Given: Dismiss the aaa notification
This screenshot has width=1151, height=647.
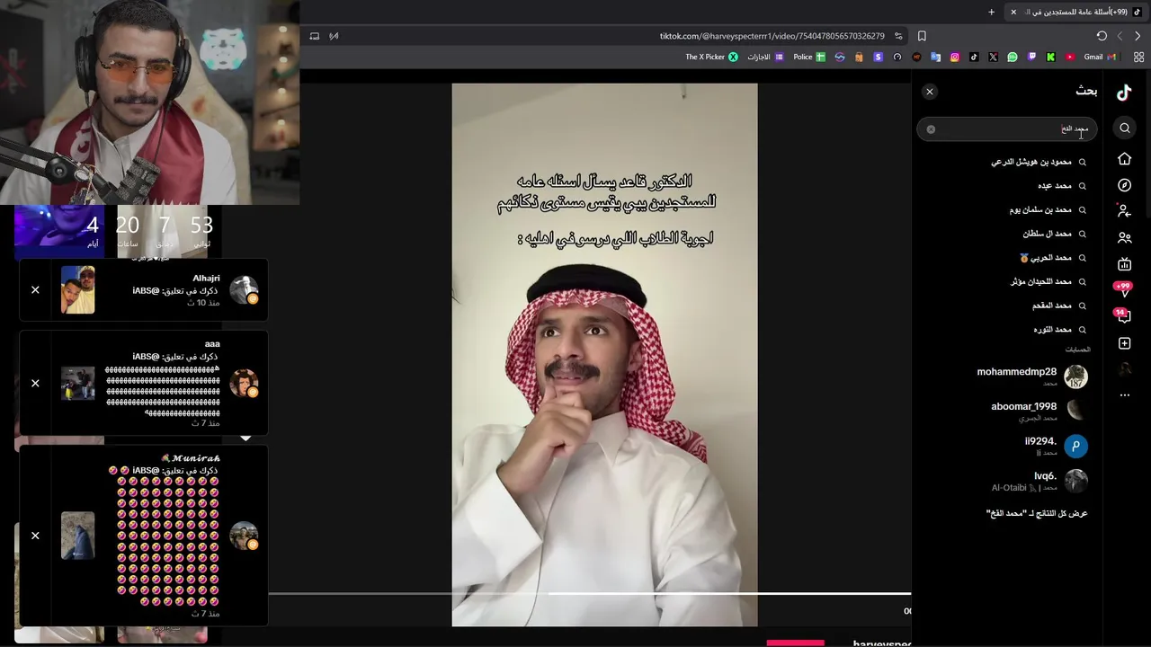Looking at the screenshot, I should click(x=35, y=383).
